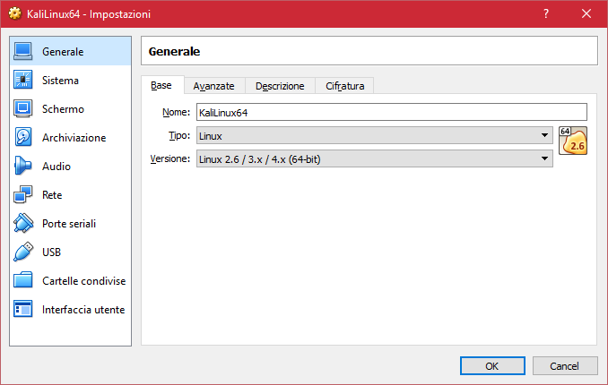Select the Porte seriali label
The width and height of the screenshot is (608, 385).
pyautogui.click(x=69, y=224)
